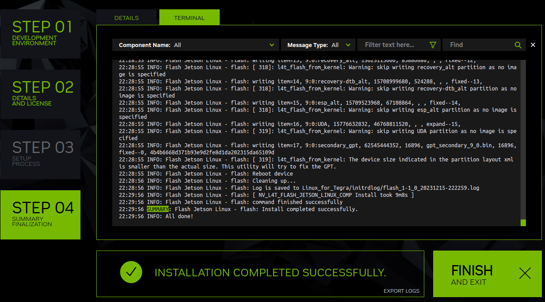Screen dimensions: 545x302
Task: Open the Message Type dropdown
Action: click(x=318, y=45)
